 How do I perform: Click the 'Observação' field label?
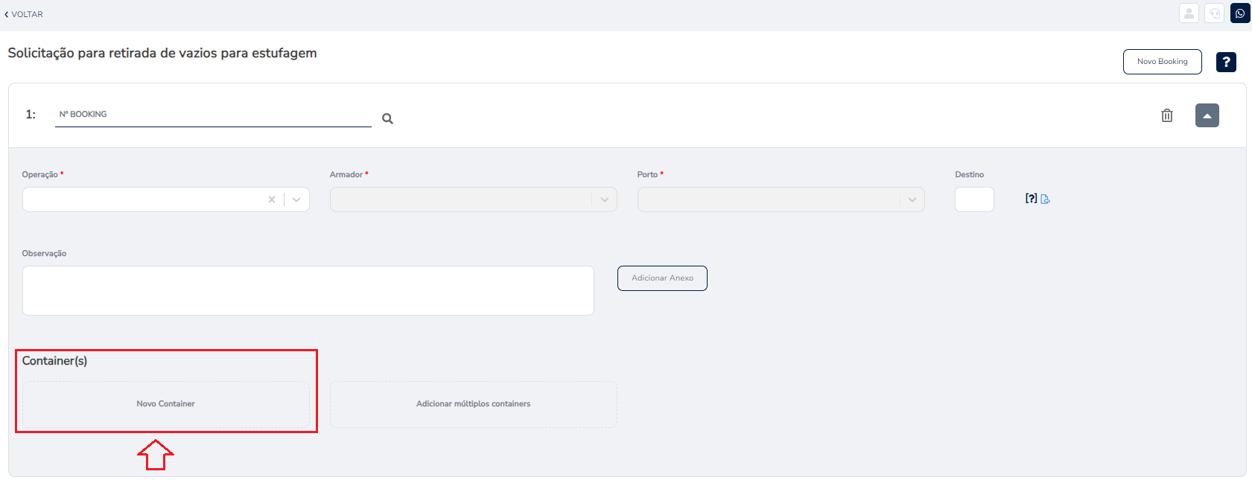44,253
